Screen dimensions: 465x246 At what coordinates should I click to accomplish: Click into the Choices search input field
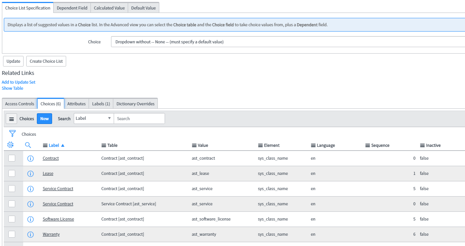140,119
